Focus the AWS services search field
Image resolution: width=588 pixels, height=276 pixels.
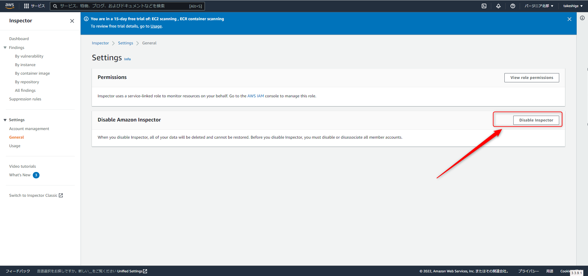point(127,6)
